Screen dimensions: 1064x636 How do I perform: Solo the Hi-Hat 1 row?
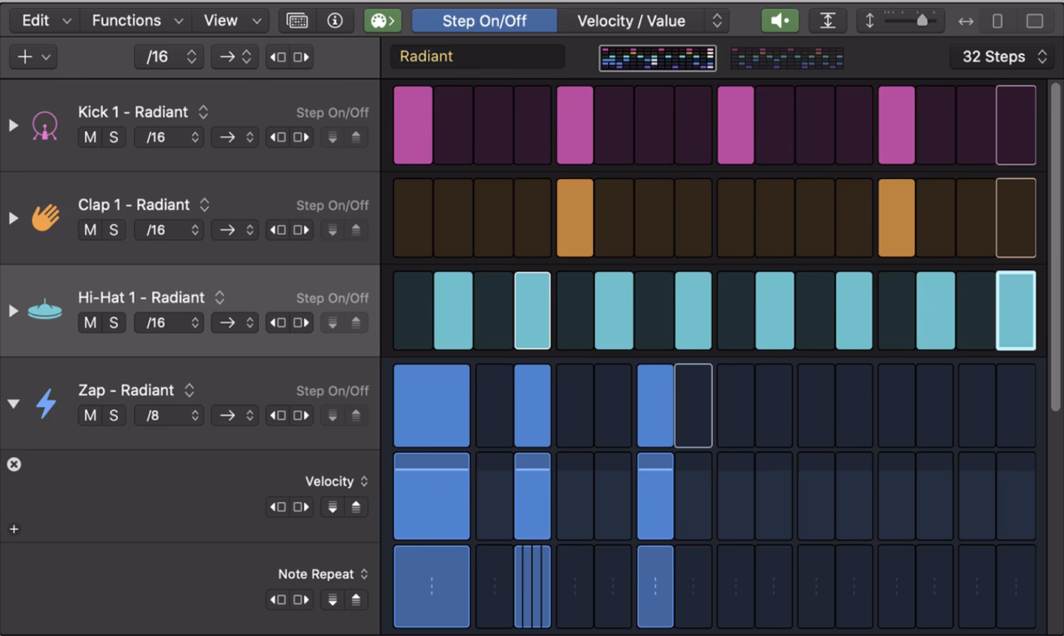113,322
